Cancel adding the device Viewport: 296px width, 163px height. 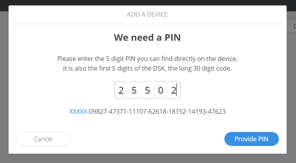(x=43, y=139)
